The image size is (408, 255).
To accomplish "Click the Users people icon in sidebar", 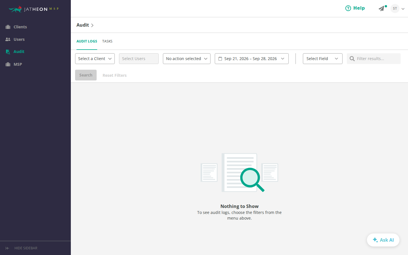I will click(x=8, y=39).
